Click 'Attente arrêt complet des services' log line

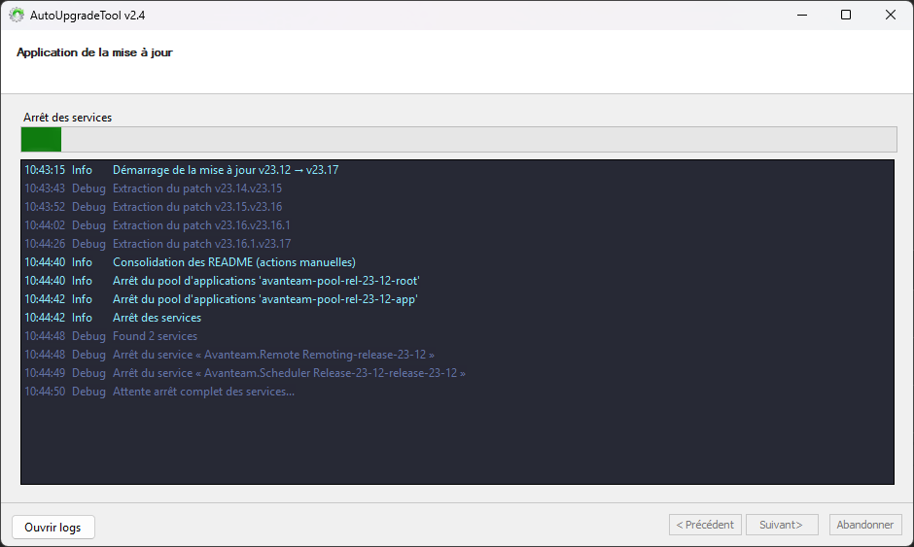(203, 392)
